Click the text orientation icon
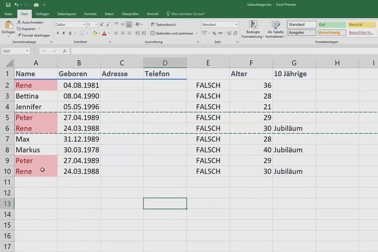378x252 pixels. [138, 24]
